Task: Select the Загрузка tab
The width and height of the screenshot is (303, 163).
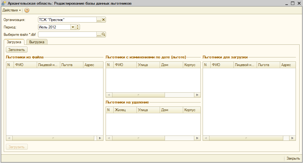Action: point(14,42)
